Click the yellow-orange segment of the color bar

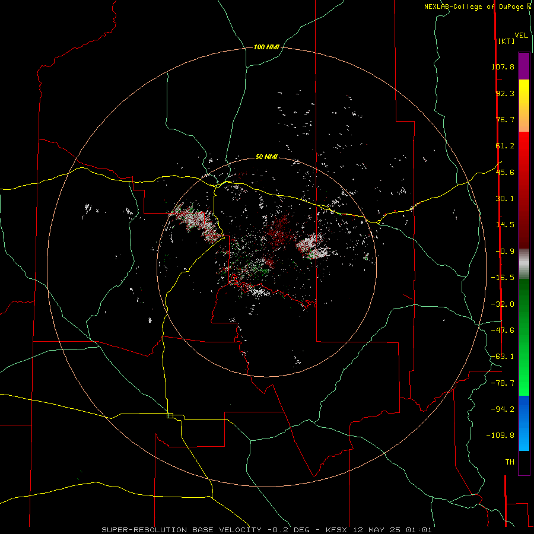click(524, 106)
